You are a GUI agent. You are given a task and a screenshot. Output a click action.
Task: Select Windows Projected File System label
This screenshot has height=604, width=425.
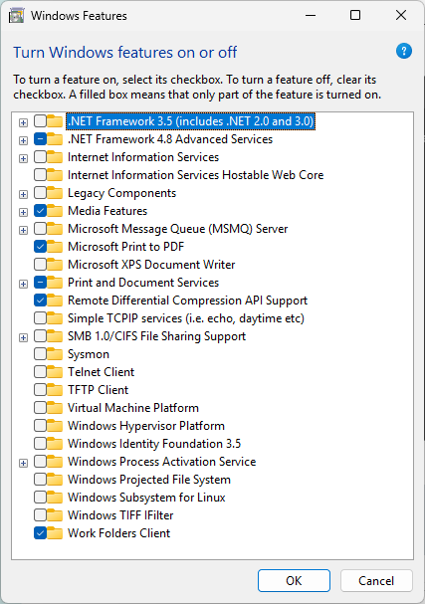pos(149,480)
